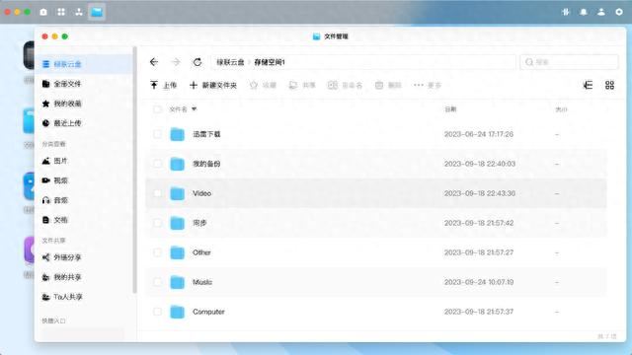The image size is (632, 355).
Task: Go forward with the right arrow
Action: (x=176, y=62)
